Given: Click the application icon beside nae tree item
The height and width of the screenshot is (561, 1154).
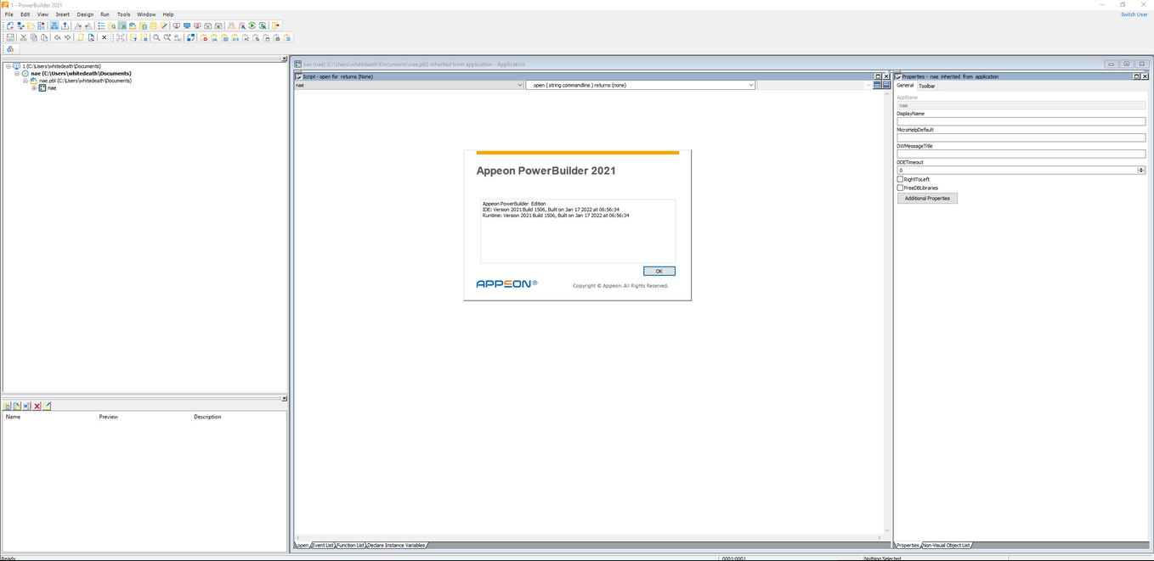Looking at the screenshot, I should tap(42, 88).
